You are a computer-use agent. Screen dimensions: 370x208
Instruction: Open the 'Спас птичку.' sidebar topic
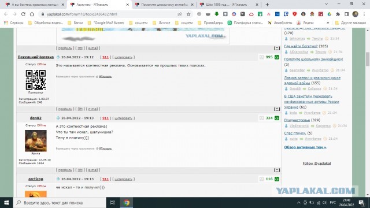coord(295,133)
